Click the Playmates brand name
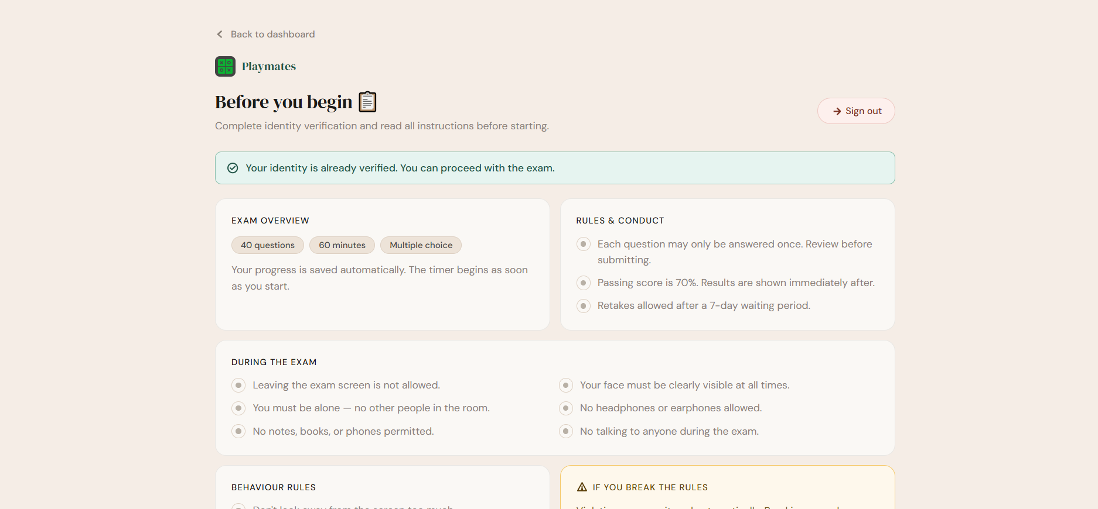This screenshot has width=1098, height=509. (269, 66)
